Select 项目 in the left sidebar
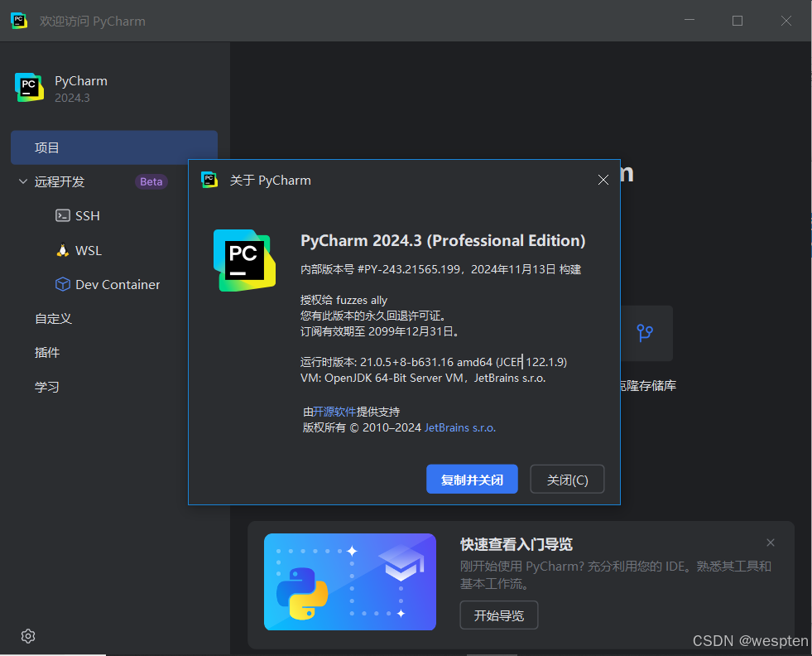 tap(48, 147)
